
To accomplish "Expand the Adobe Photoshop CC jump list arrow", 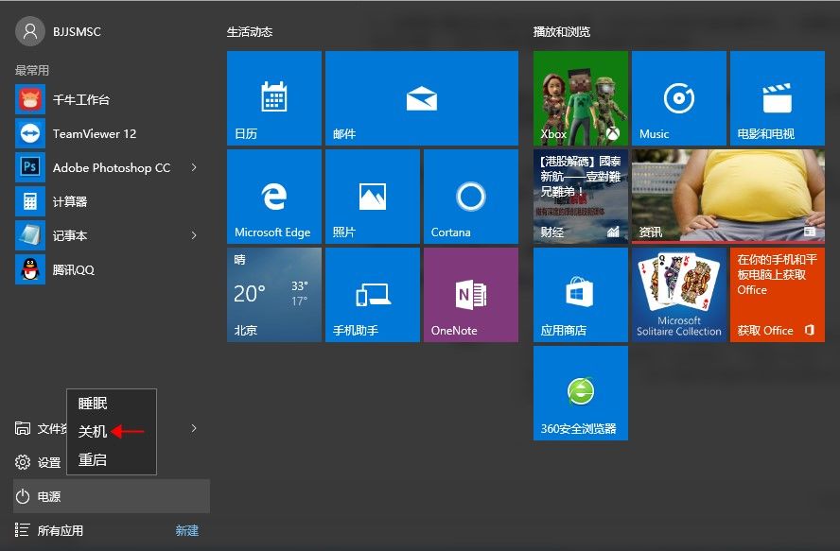I will click(x=194, y=167).
